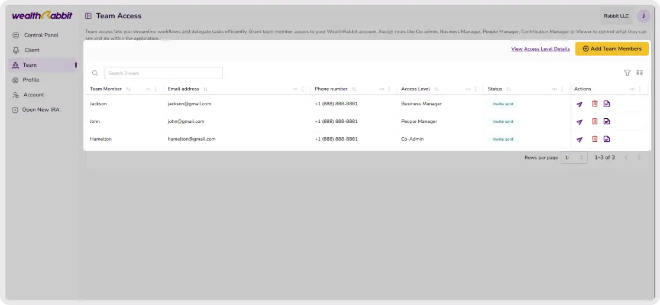
Task: Resend the invite to Jackson
Action: click(580, 105)
